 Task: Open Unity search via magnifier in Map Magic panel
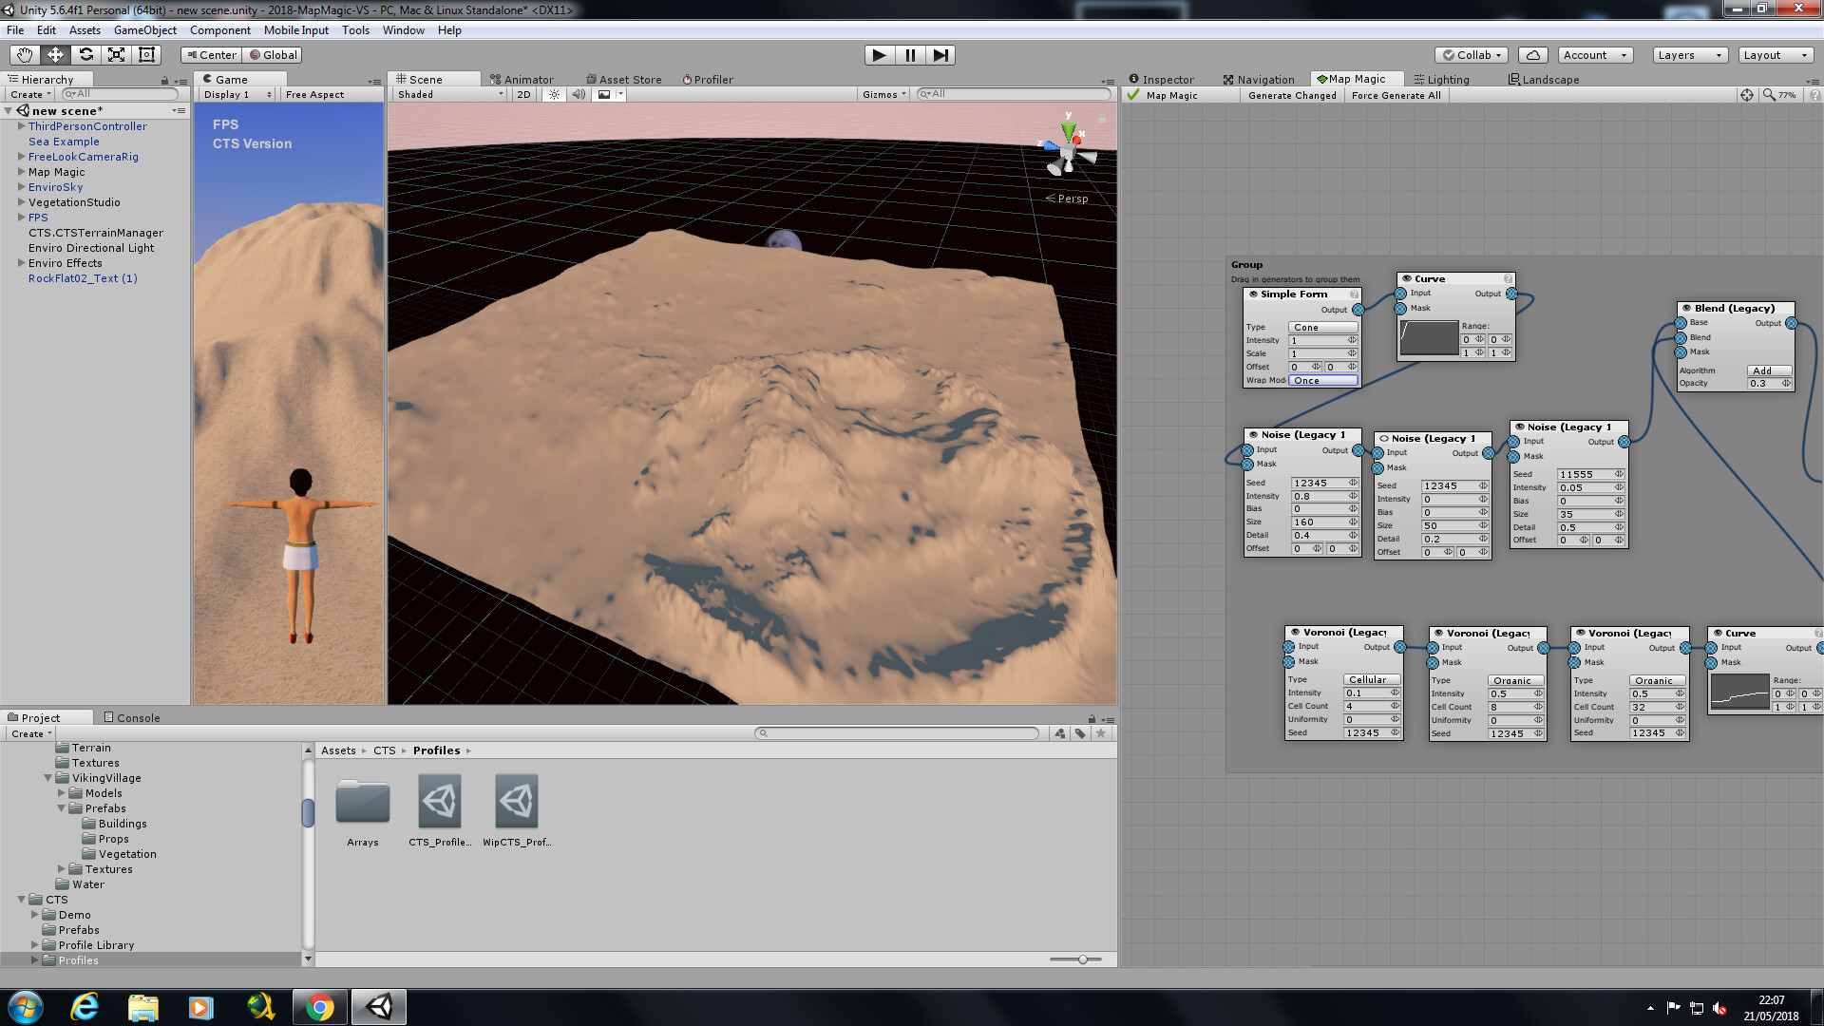point(1769,95)
